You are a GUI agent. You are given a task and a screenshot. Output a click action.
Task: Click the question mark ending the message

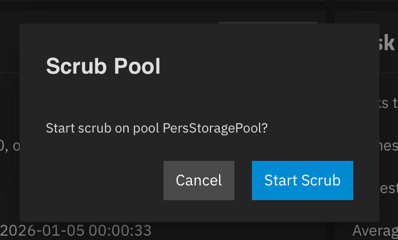(264, 129)
